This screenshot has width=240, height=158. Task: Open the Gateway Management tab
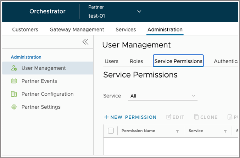coord(77,30)
